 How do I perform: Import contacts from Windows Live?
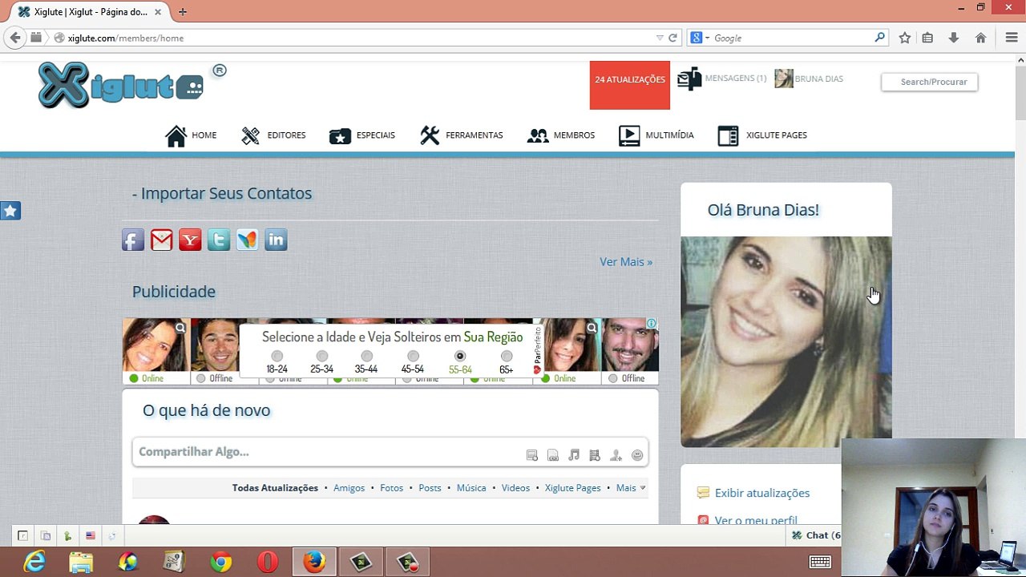[x=247, y=240]
